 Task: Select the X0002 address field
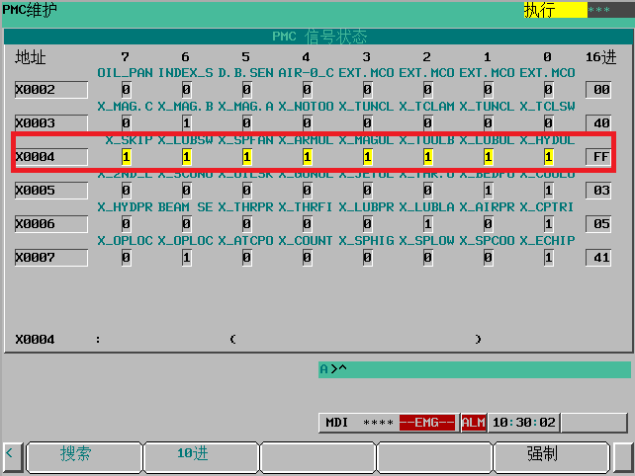click(49, 90)
